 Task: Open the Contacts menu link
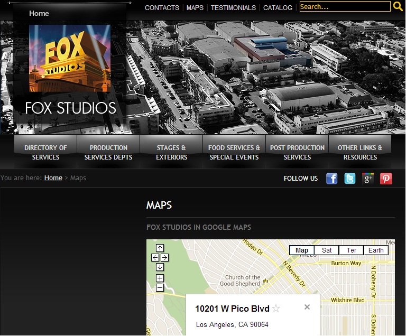[162, 8]
